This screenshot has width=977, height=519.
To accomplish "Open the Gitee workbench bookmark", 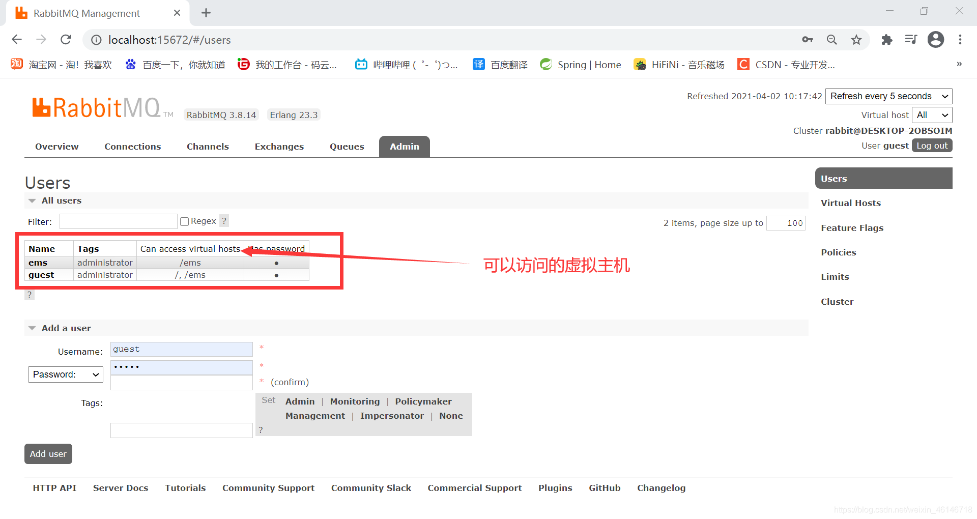I will (x=288, y=65).
